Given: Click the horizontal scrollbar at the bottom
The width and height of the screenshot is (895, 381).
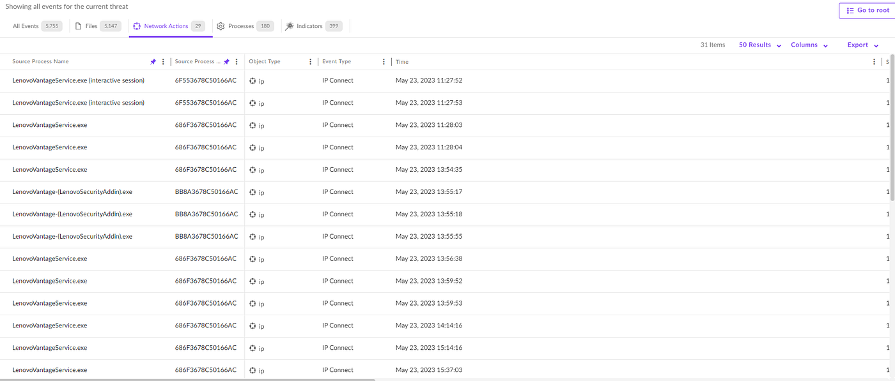Looking at the screenshot, I should point(187,379).
